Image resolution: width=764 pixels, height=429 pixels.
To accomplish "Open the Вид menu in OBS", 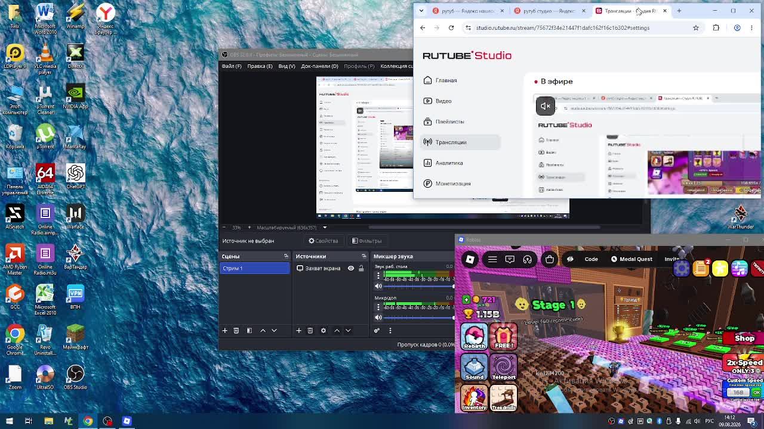I will pos(286,66).
